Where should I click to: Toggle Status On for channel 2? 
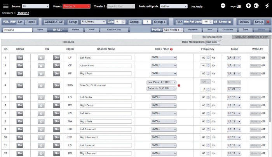click(20, 66)
